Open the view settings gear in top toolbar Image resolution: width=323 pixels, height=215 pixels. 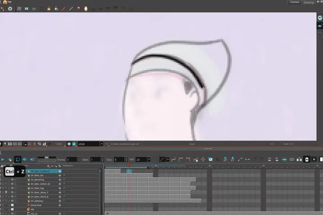(x=10, y=9)
